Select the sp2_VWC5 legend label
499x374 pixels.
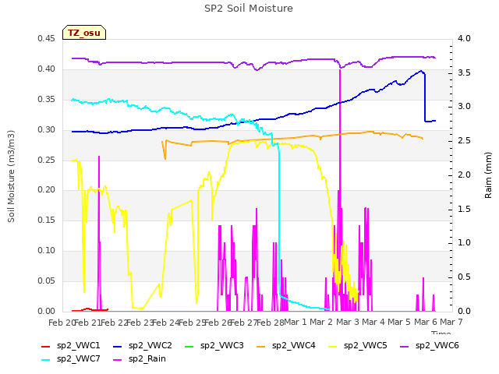(366, 346)
